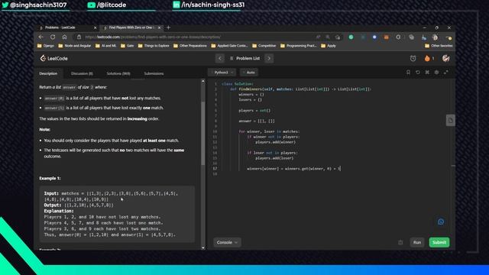Open the streak fire icon
The width and height of the screenshot is (489, 275).
click(x=427, y=58)
